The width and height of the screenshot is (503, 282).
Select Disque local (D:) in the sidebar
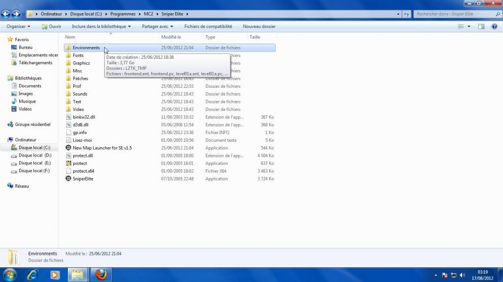(35, 155)
